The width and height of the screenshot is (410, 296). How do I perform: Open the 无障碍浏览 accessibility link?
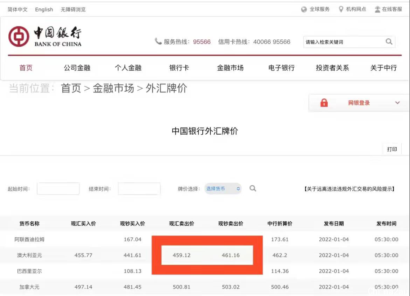pos(73,9)
